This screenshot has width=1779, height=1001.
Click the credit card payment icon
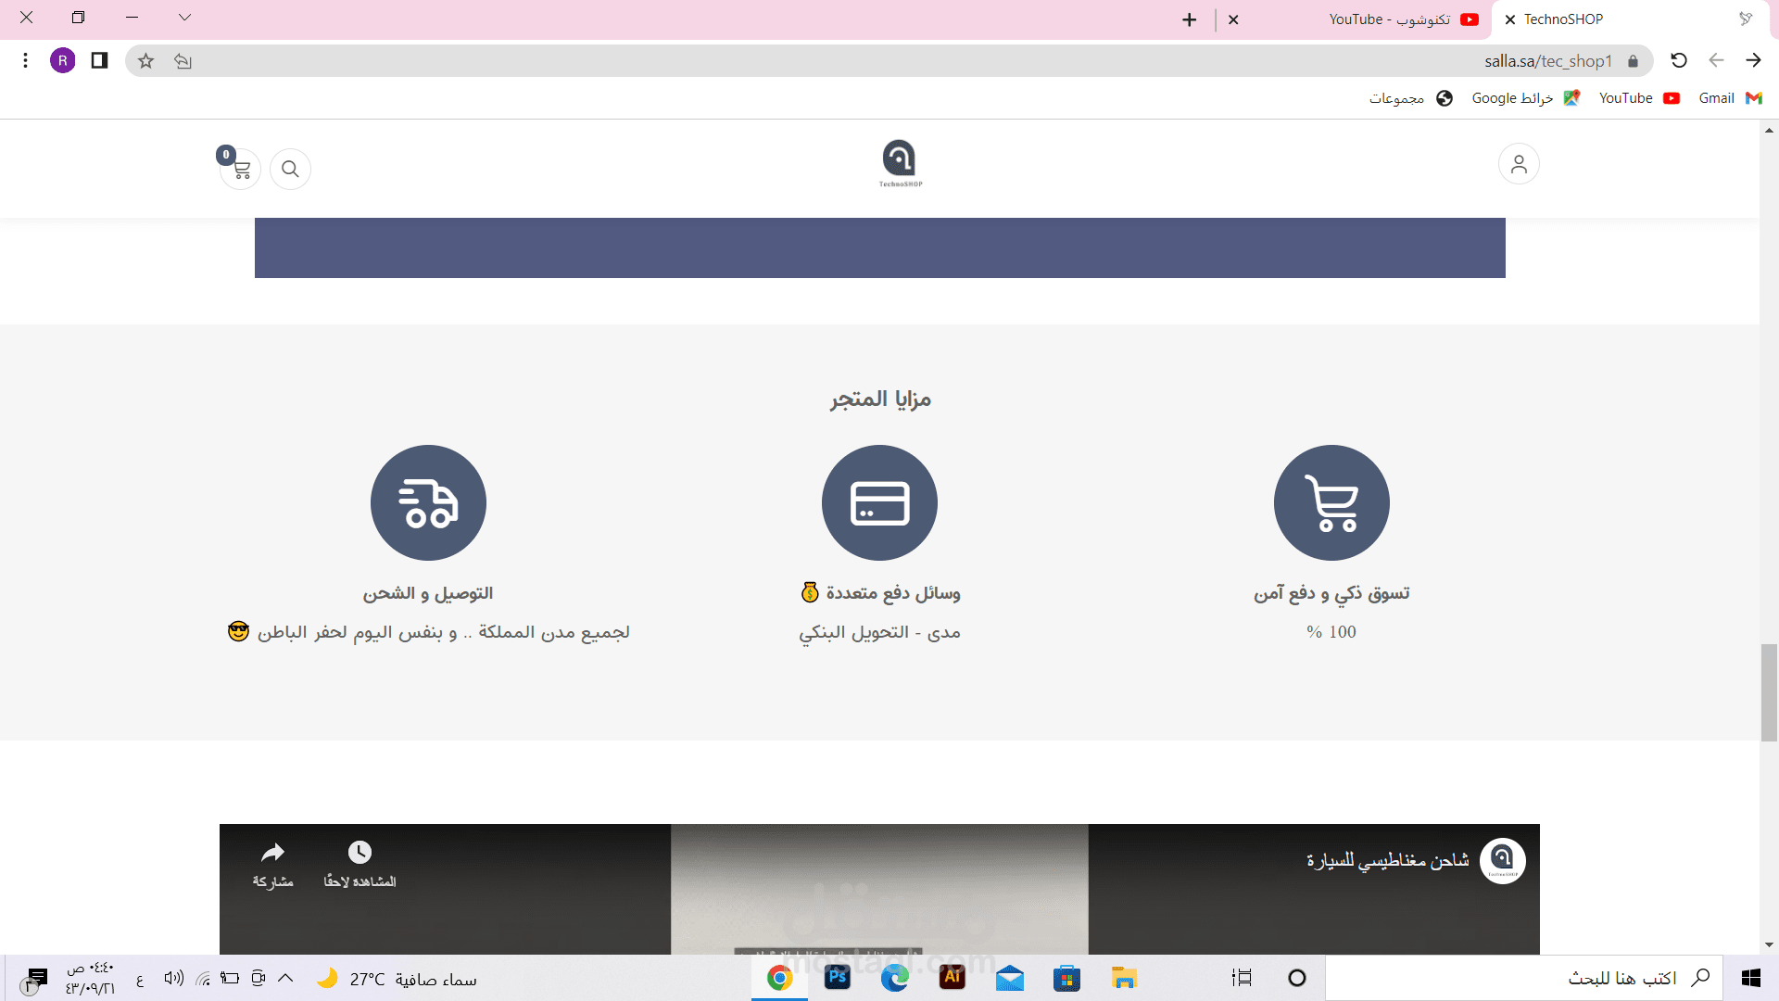click(x=879, y=503)
